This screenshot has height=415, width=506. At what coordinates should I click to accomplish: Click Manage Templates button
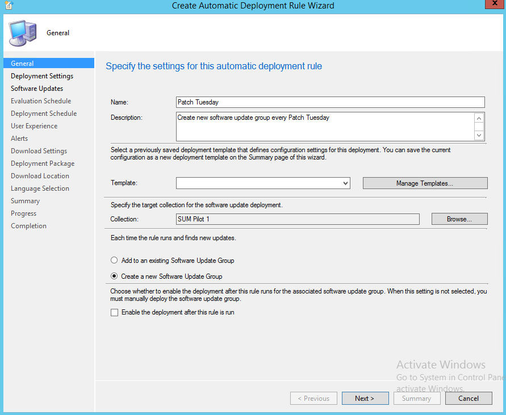(x=425, y=183)
